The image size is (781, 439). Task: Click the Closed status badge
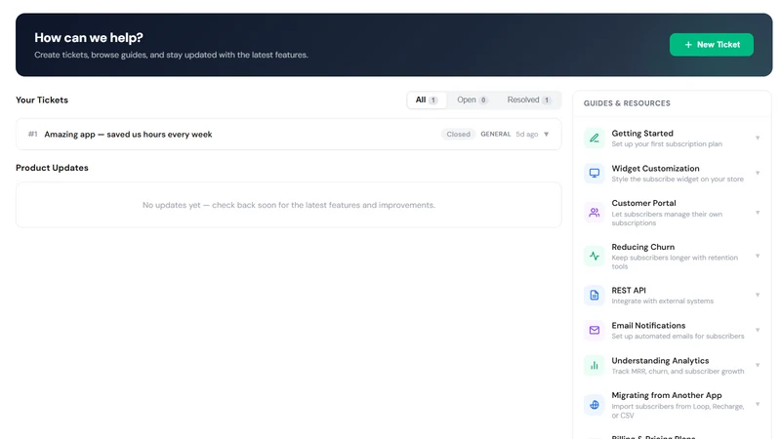[x=458, y=135]
